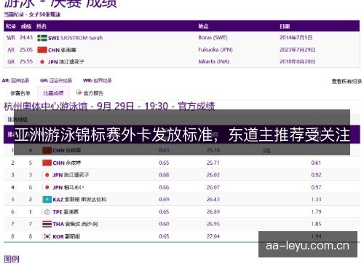Open the rank 2 CHN athlete name
The width and height of the screenshot is (364, 264).
point(67,163)
